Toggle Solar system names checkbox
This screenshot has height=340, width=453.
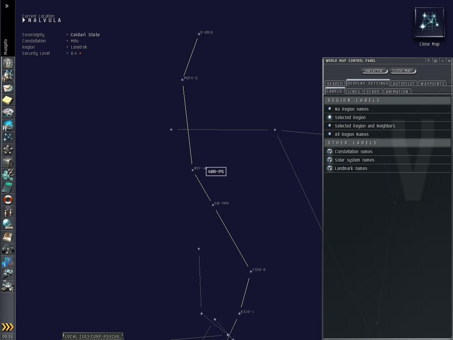coord(330,159)
